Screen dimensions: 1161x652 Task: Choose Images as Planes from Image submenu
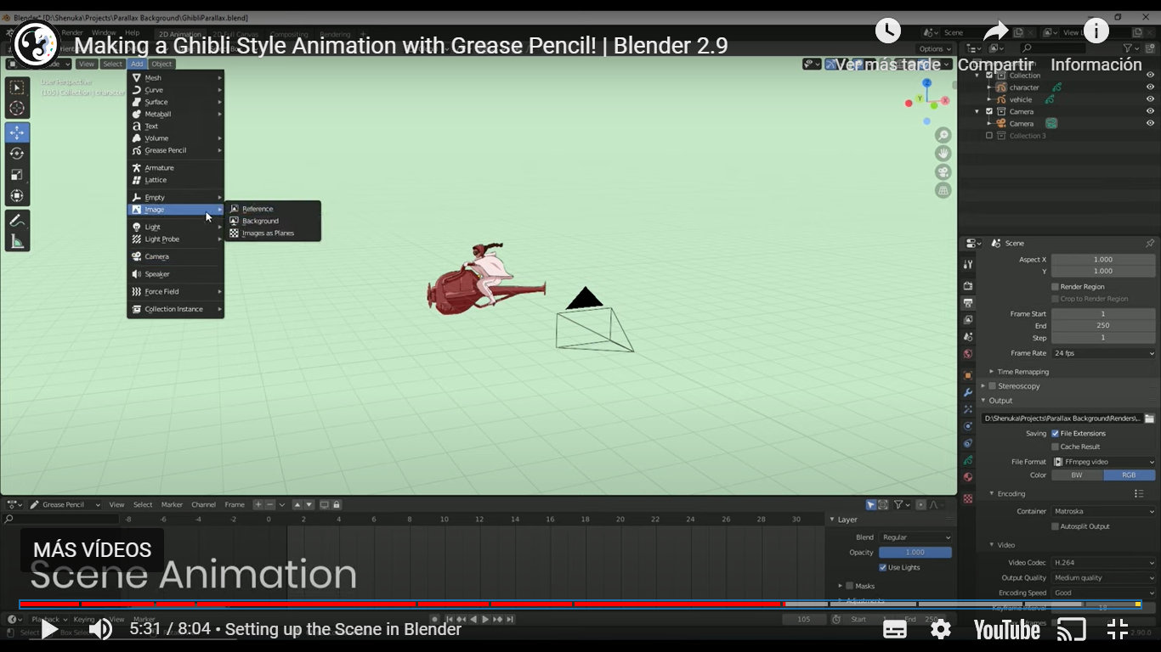[x=273, y=233]
